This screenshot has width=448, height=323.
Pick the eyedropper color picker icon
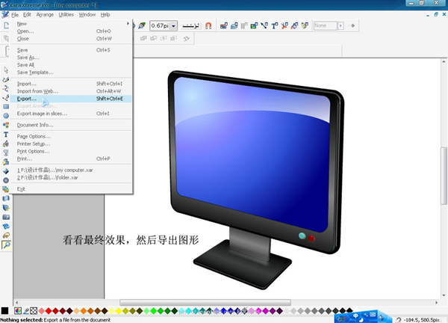pyautogui.click(x=26, y=311)
